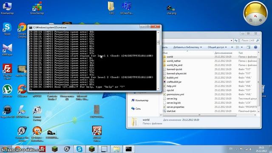
Task: Select Network in the Explorer navigation pane
Action: coord(136,109)
